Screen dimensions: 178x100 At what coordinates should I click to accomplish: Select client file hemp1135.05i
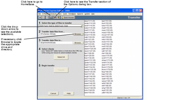(x=90, y=69)
